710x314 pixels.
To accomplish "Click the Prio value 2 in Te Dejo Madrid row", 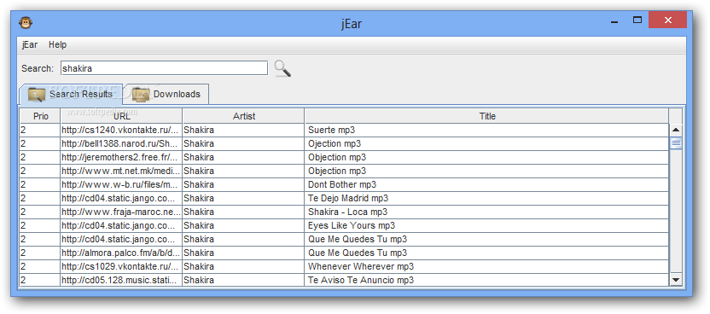I will click(x=40, y=198).
